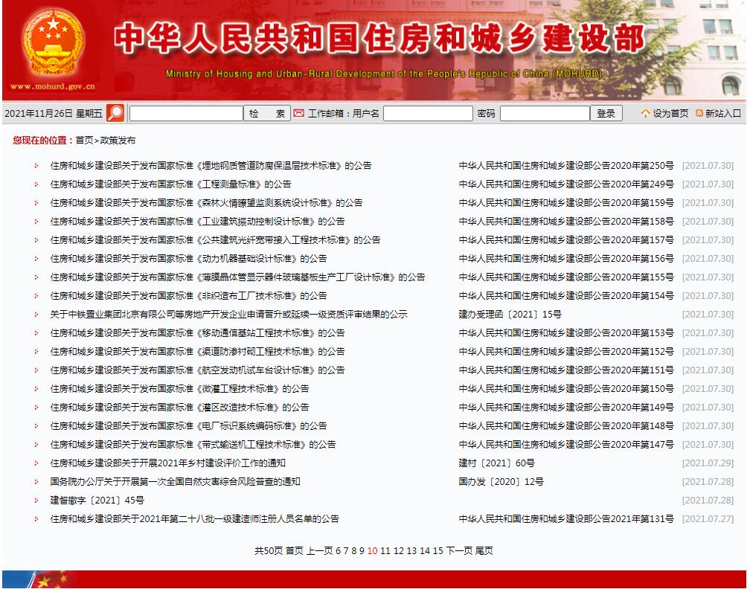The width and height of the screenshot is (750, 592).
Task: Open the 微灌工程技术标准 announcement link
Action: [x=179, y=389]
